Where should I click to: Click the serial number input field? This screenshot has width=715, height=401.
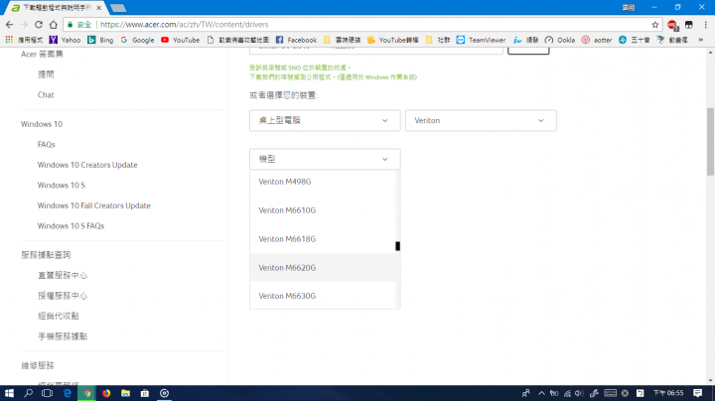point(376,50)
